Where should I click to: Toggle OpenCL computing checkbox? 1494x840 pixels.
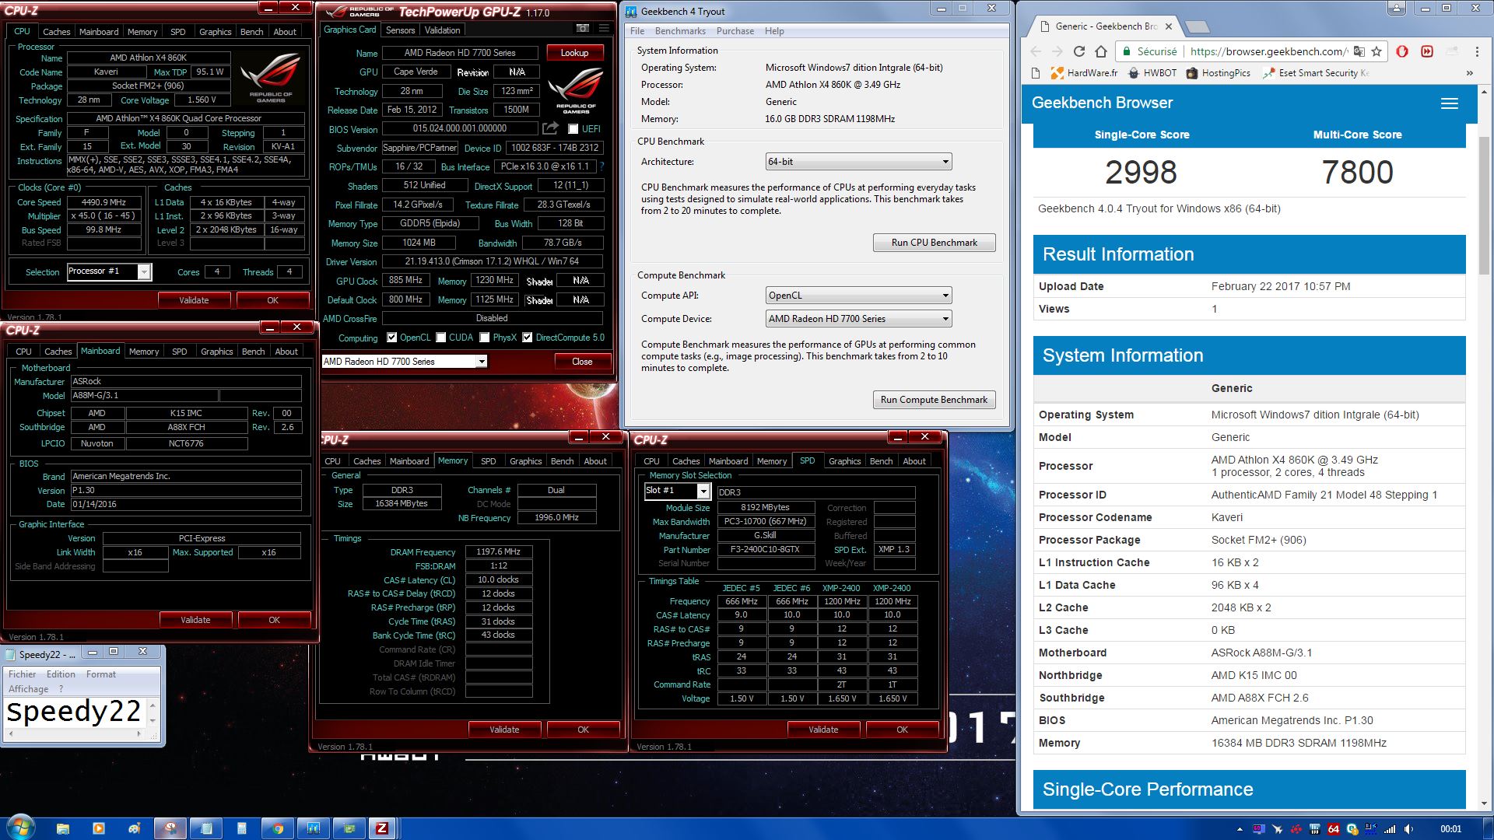(391, 338)
